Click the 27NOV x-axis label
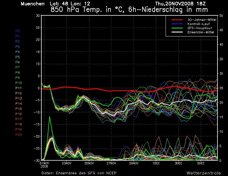Screen dimensions: 228x176 coord(111,163)
